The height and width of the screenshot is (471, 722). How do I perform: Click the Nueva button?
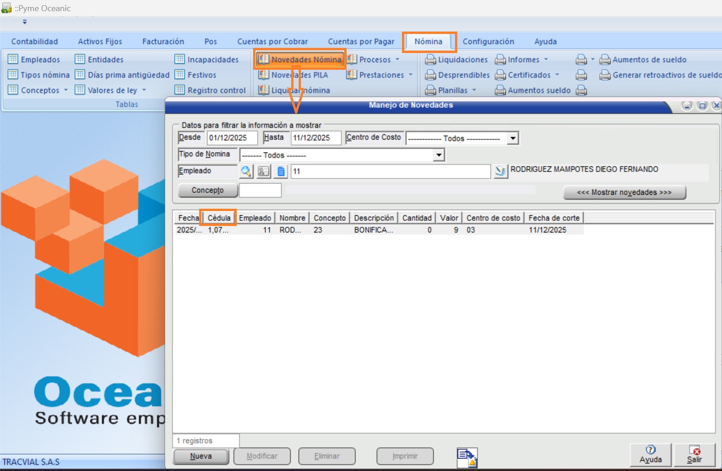click(201, 456)
